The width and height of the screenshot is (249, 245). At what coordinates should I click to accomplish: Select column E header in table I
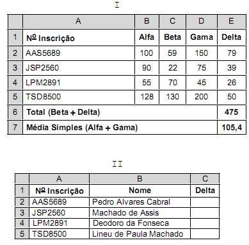[x=232, y=21]
